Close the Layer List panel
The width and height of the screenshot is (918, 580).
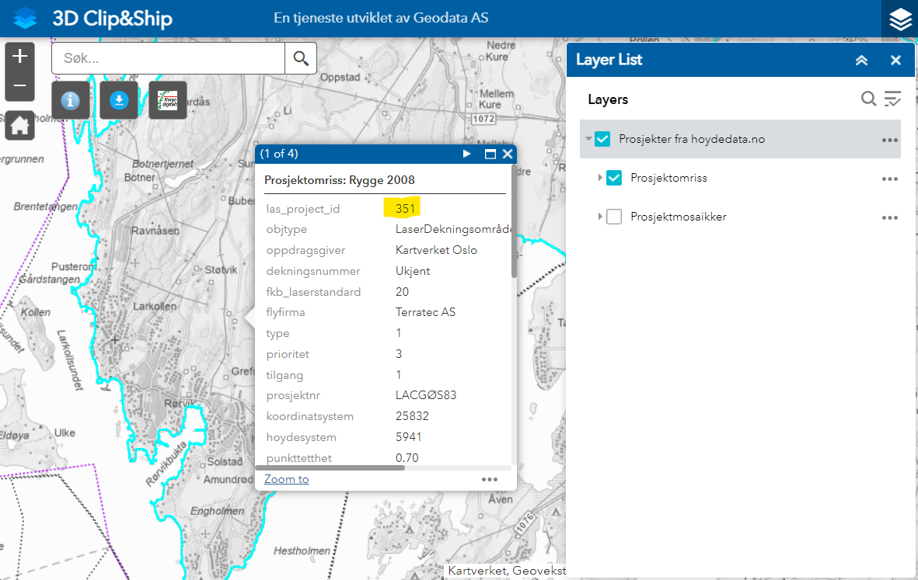[x=895, y=61]
